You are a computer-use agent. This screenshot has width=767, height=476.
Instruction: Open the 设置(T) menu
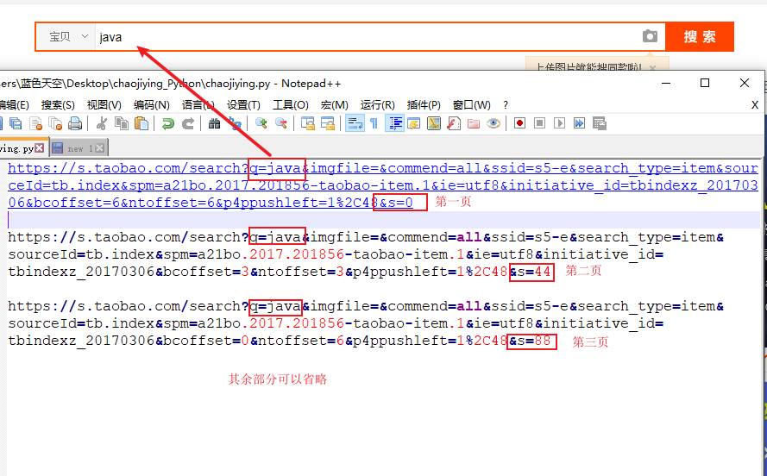click(x=243, y=105)
